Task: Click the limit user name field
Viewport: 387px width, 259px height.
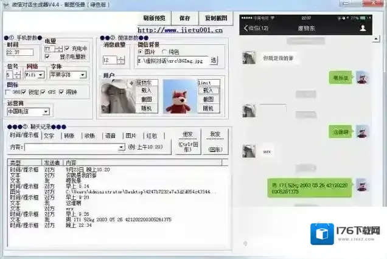Action: coord(209,83)
